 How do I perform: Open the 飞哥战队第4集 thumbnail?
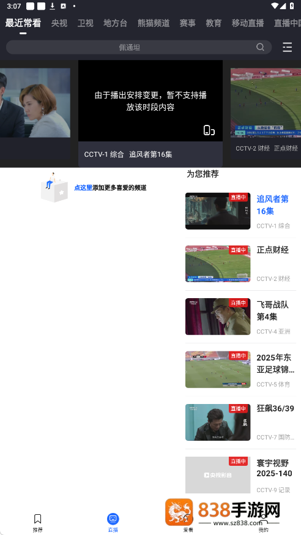[218, 316]
